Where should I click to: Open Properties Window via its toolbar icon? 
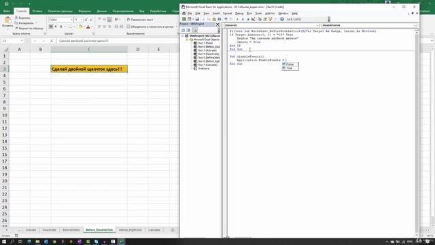point(265,19)
